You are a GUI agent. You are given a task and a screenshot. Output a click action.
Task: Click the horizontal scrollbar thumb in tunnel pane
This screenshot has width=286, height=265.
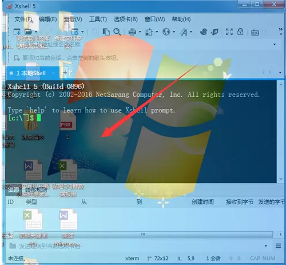pyautogui.click(x=144, y=235)
